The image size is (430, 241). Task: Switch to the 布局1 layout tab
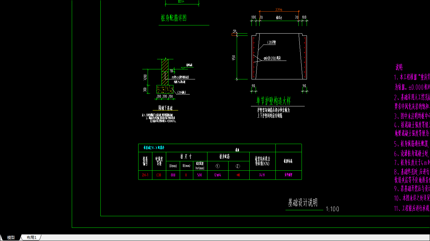pos(31,238)
